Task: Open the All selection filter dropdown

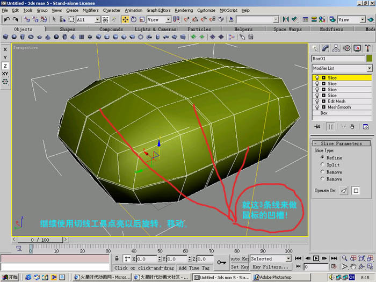Action: click(x=97, y=19)
